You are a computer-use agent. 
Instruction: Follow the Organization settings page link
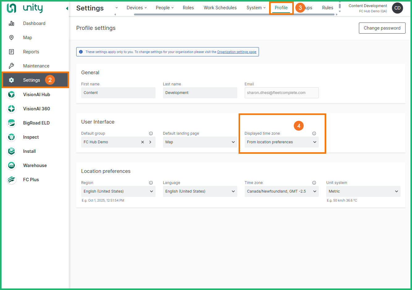[x=236, y=52]
